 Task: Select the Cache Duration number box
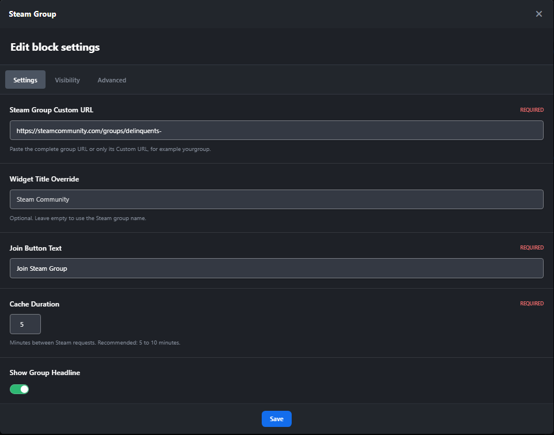click(25, 324)
